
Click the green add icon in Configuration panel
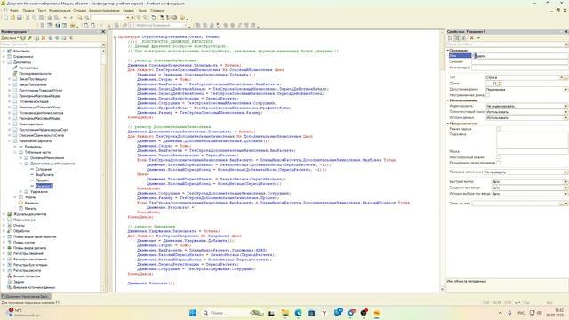[x=23, y=37]
